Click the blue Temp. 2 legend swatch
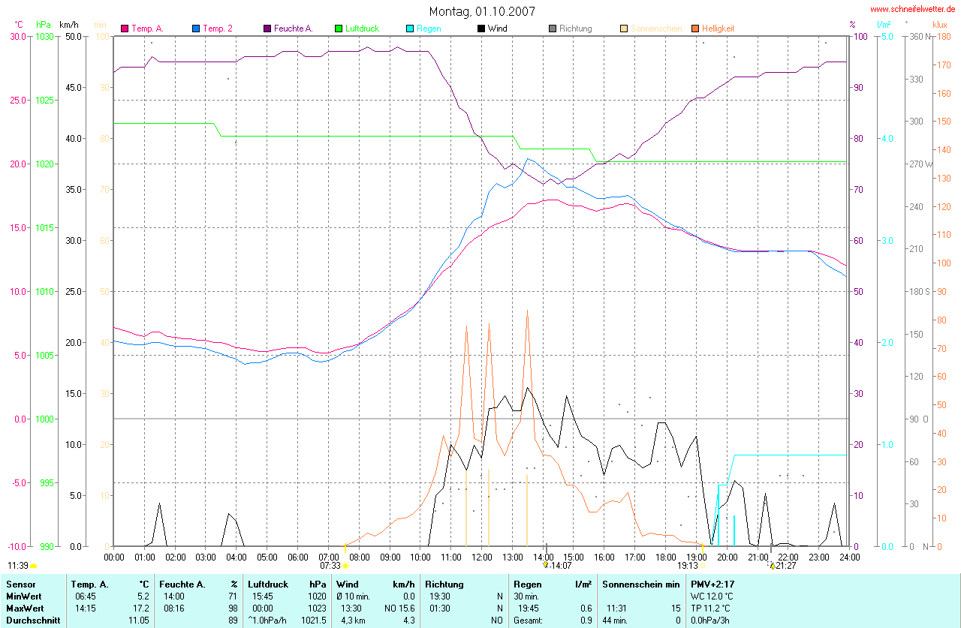This screenshot has width=961, height=628. (196, 29)
